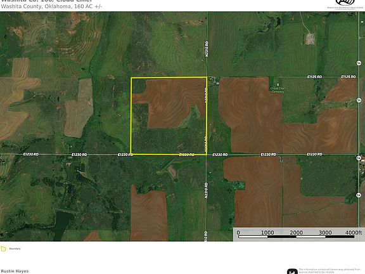Click the 'Cloud Chief Cemetery' map label
This screenshot has height=274, width=365.
click(x=278, y=90)
